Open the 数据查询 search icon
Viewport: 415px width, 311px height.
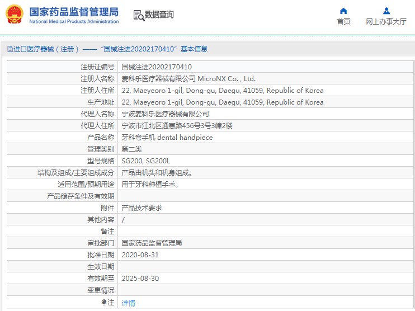(139, 15)
